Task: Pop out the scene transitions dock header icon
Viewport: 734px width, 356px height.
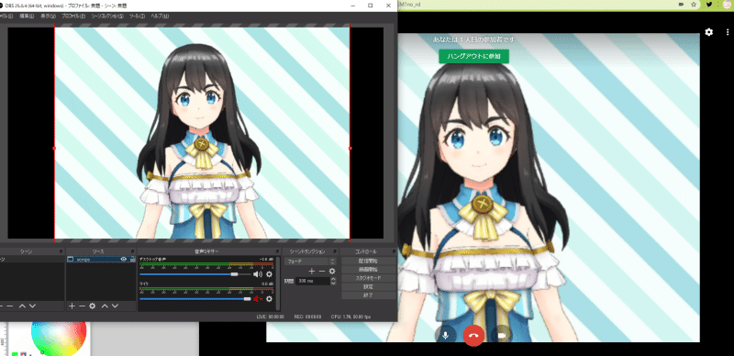Action: click(335, 251)
